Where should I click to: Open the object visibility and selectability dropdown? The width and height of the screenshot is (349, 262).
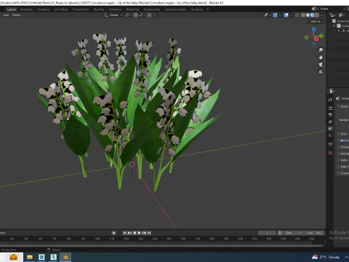point(268,15)
